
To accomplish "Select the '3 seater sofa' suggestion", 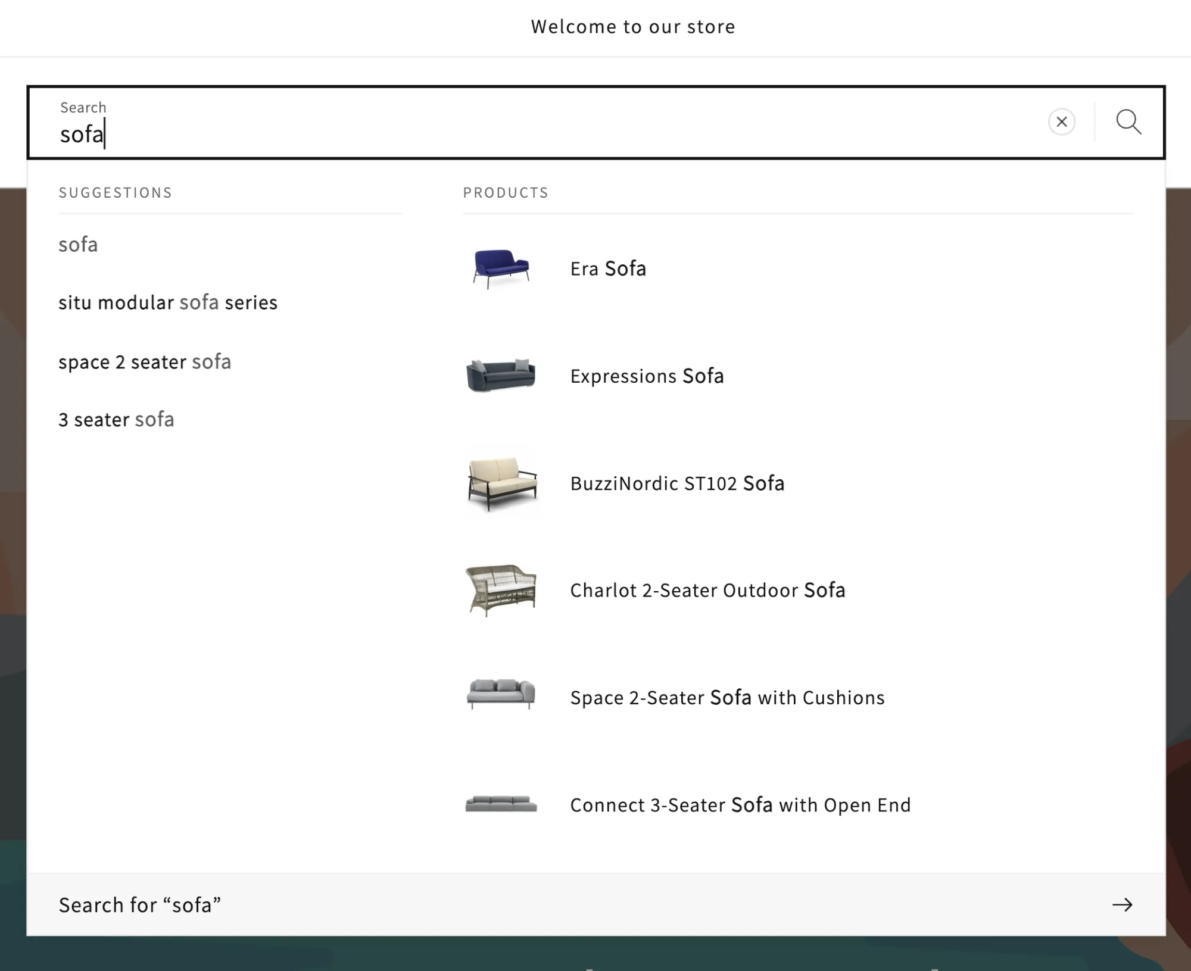I will point(116,420).
